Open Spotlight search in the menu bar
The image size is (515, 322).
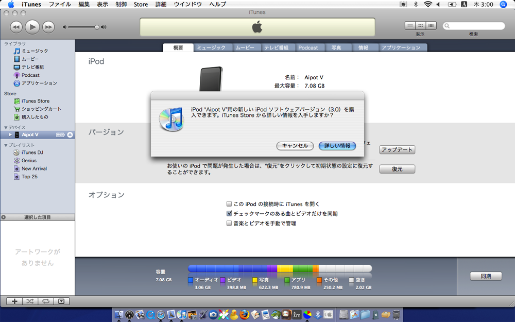[503, 4]
